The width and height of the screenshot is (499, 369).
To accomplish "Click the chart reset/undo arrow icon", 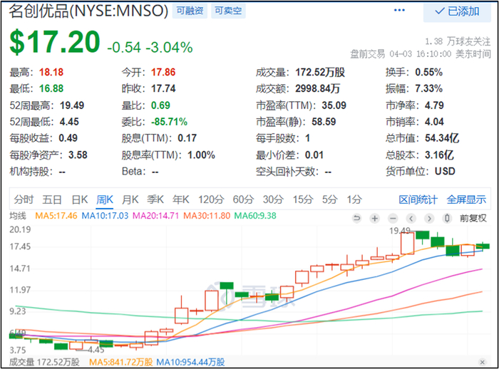I will click(x=356, y=218).
